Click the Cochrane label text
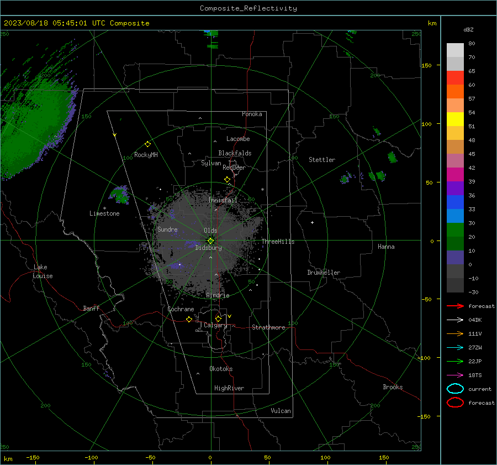Screen dimensions: 497x465 click(181, 309)
